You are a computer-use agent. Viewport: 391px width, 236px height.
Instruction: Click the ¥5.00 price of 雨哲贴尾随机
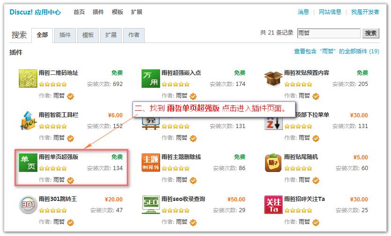click(361, 157)
